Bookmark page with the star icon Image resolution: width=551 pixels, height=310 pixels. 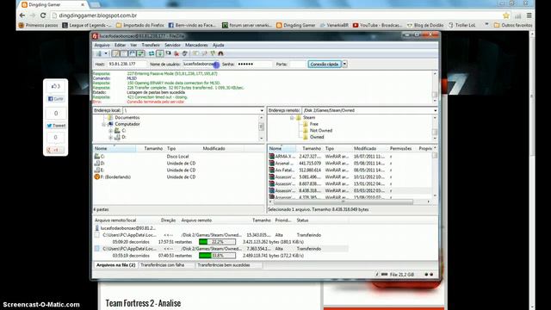coord(506,15)
